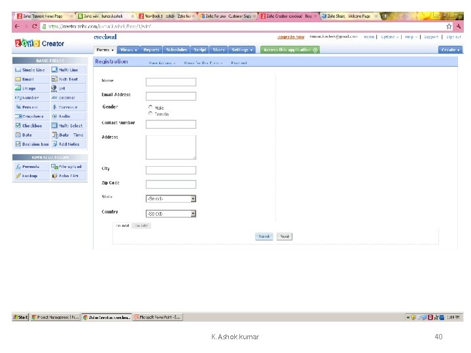Expand the Views menu
The width and height of the screenshot is (471, 353).
tap(128, 50)
